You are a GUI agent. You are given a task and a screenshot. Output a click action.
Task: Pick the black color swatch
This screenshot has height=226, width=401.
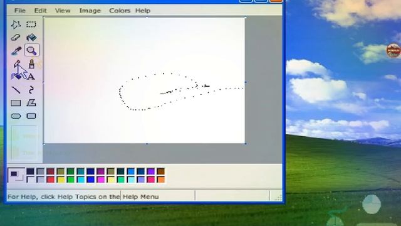point(30,171)
